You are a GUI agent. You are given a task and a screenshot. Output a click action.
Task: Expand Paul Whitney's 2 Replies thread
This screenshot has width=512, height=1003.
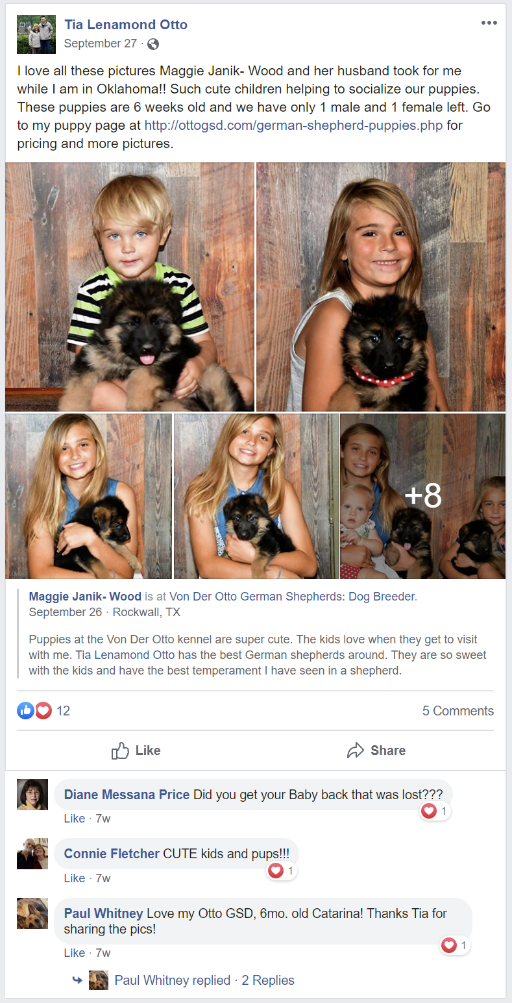268,980
